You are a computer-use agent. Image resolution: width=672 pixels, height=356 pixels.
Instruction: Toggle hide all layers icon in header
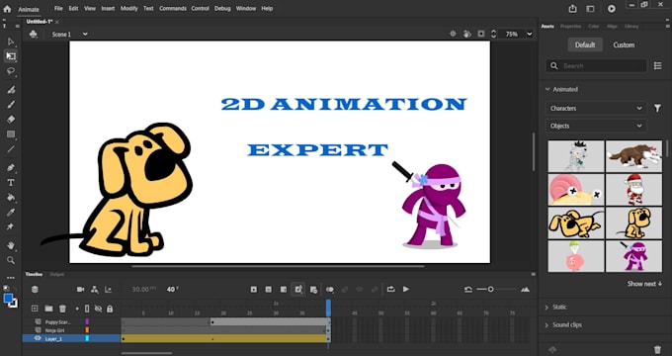[x=98, y=309]
